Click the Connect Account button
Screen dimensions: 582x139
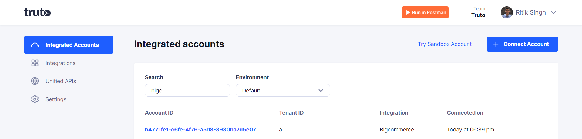tap(522, 44)
